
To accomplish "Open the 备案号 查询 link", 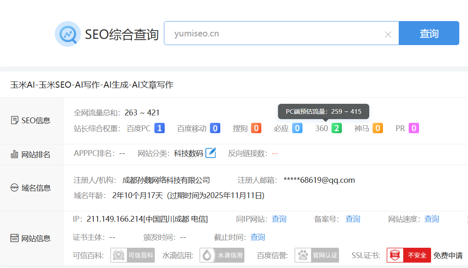I will 353,219.
